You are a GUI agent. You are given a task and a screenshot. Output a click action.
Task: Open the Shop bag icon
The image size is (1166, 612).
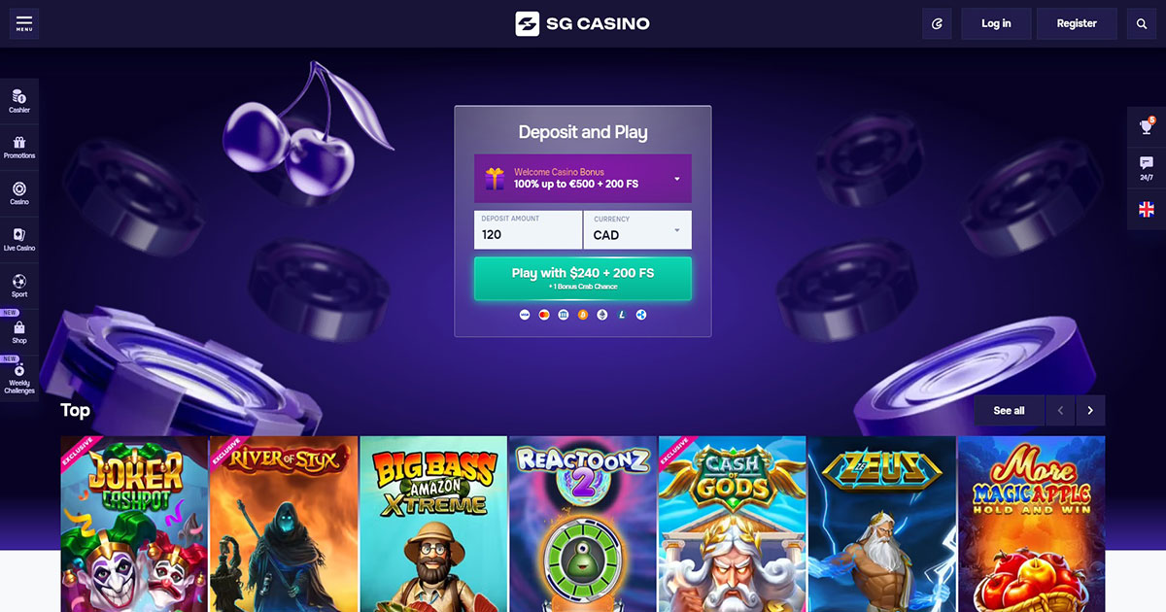click(19, 332)
